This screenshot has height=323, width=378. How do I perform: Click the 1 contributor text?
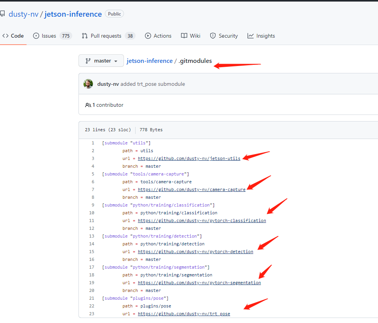(108, 105)
